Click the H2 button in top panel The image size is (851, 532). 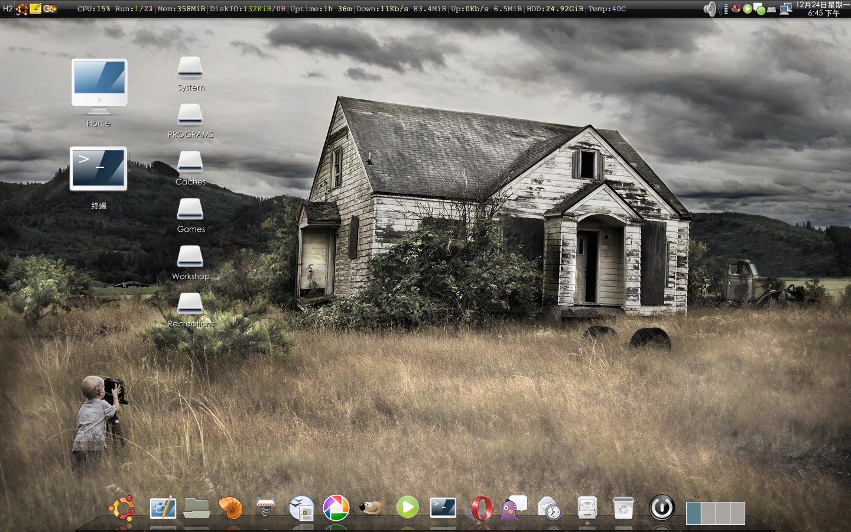tap(8, 9)
